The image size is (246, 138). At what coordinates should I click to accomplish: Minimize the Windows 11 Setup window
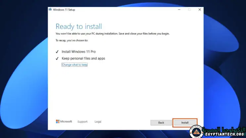click(179, 10)
